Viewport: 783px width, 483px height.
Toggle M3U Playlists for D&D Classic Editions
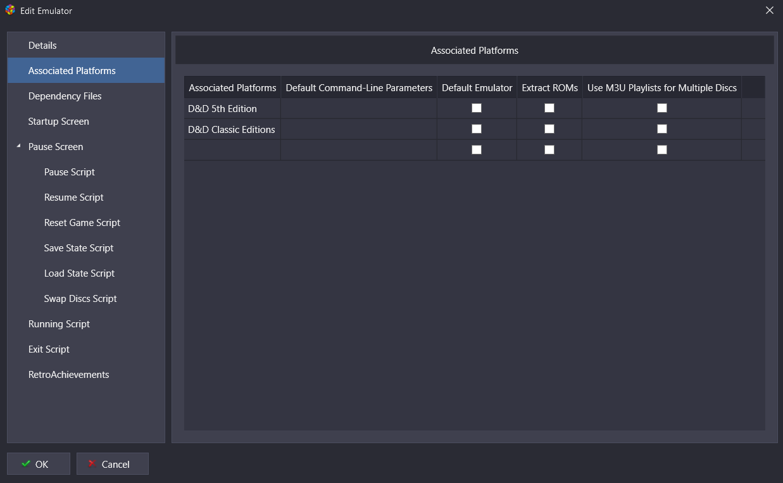[x=662, y=129]
